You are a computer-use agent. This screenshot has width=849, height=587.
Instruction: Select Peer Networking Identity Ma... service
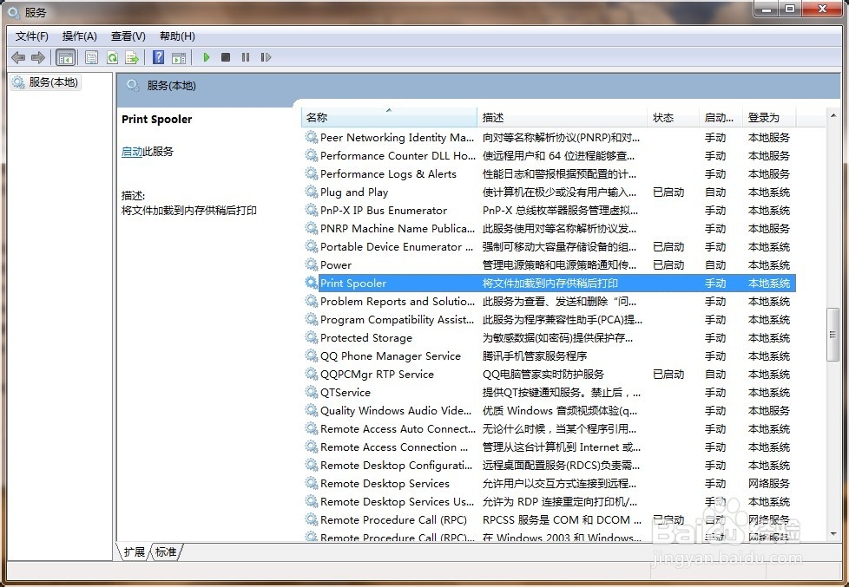(397, 137)
